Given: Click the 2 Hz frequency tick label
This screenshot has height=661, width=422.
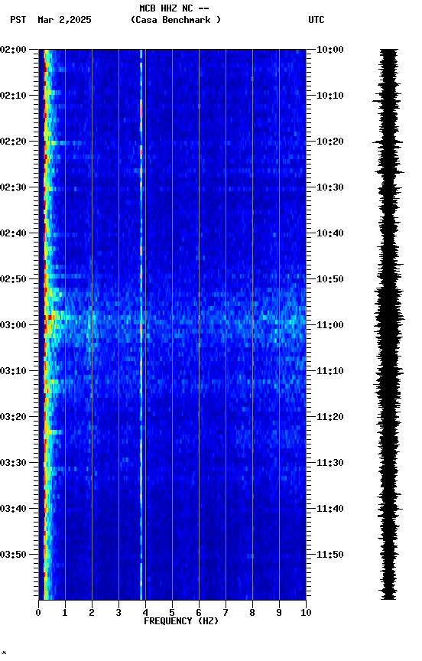Looking at the screenshot, I should pos(92,613).
